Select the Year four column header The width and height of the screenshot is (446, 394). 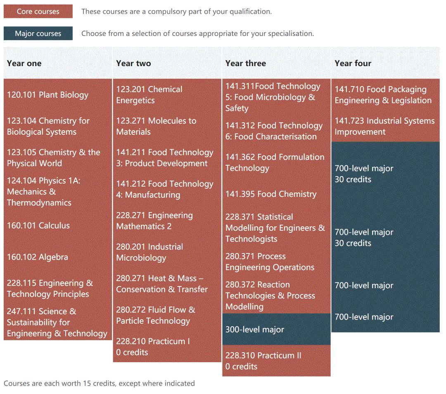coord(353,63)
